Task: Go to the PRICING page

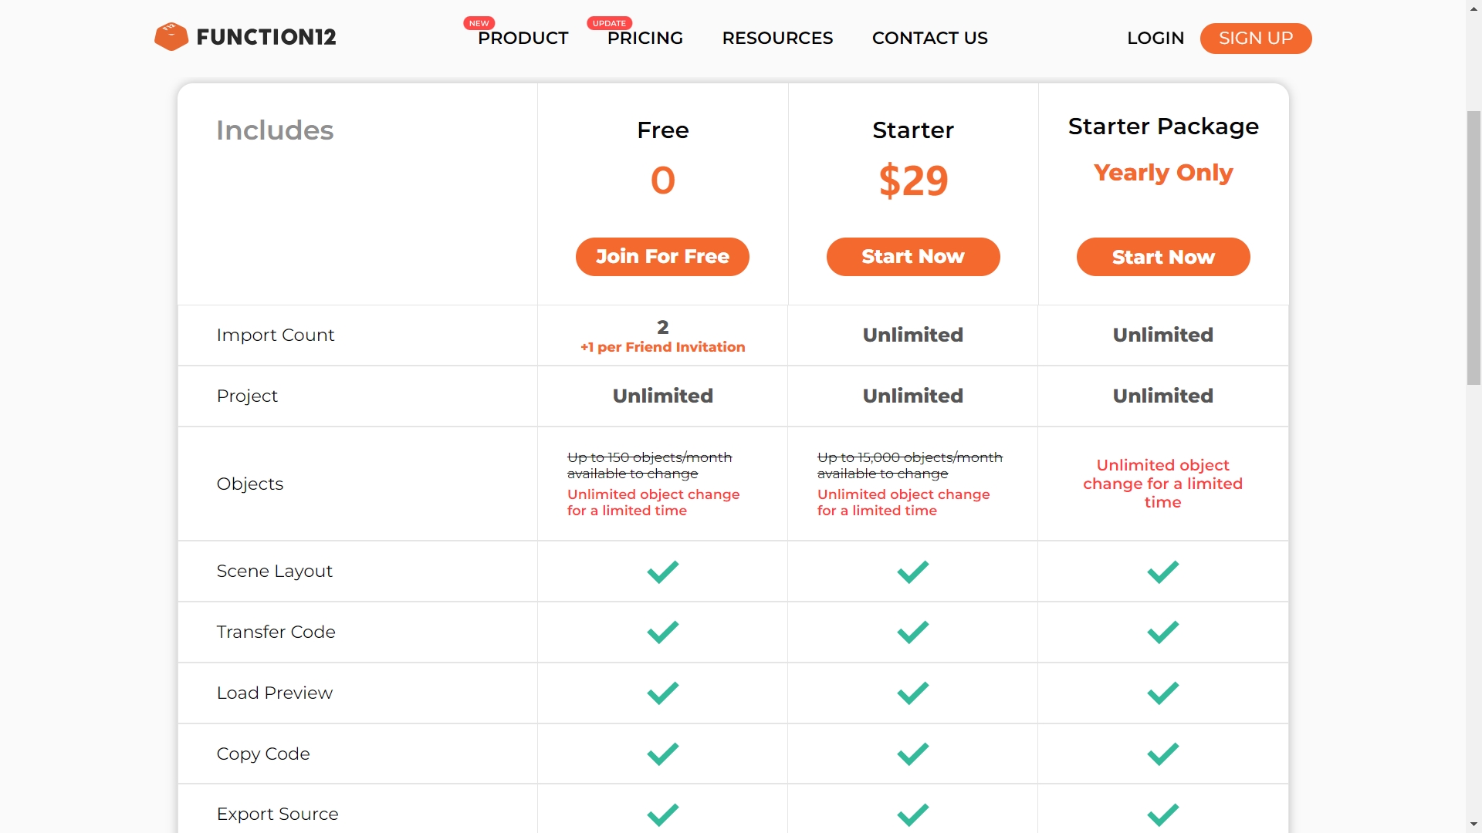Action: pyautogui.click(x=645, y=39)
